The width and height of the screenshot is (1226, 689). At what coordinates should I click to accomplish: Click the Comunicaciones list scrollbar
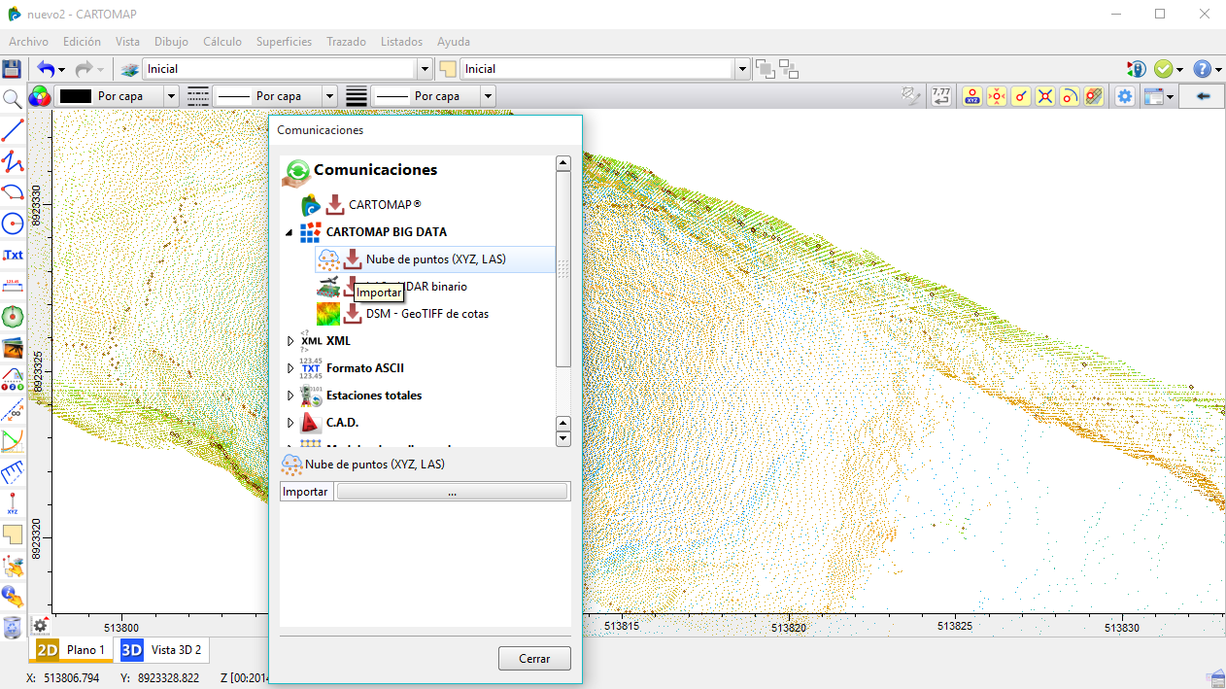pyautogui.click(x=562, y=269)
